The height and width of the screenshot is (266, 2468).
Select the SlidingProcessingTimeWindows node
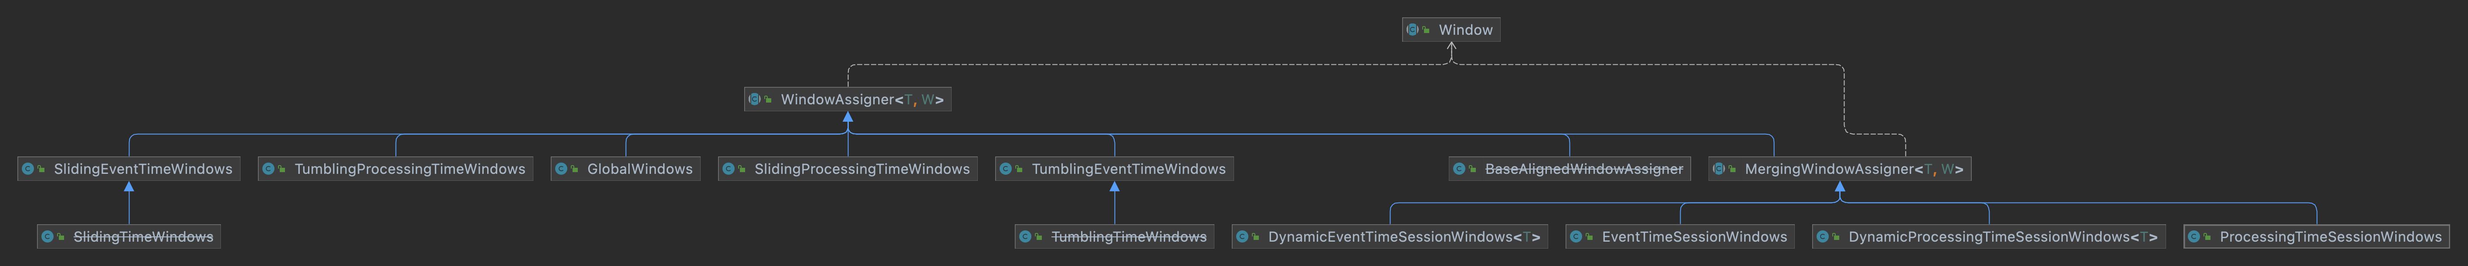point(848,168)
